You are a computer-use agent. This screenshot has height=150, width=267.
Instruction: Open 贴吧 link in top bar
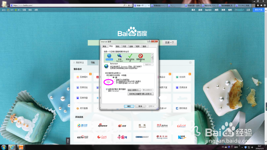pos(230,10)
